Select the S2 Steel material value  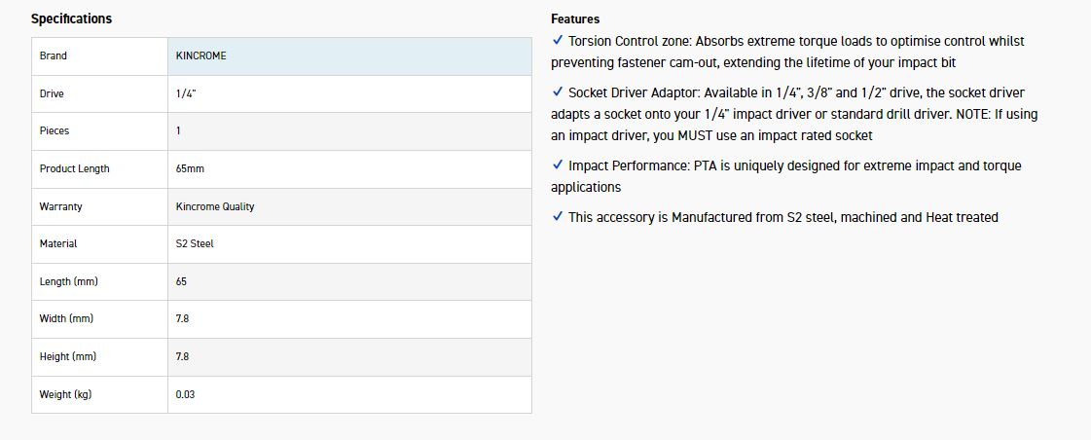195,244
